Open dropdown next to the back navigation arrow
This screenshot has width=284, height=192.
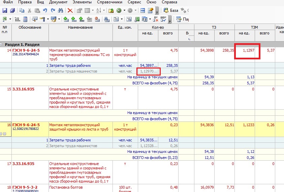click(x=124, y=10)
